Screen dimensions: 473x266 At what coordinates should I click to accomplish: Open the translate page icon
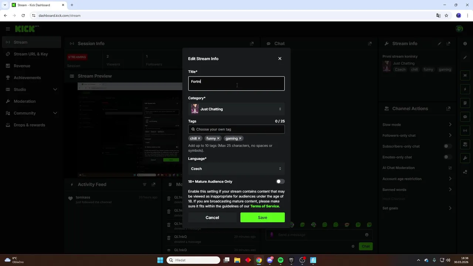pos(438,16)
